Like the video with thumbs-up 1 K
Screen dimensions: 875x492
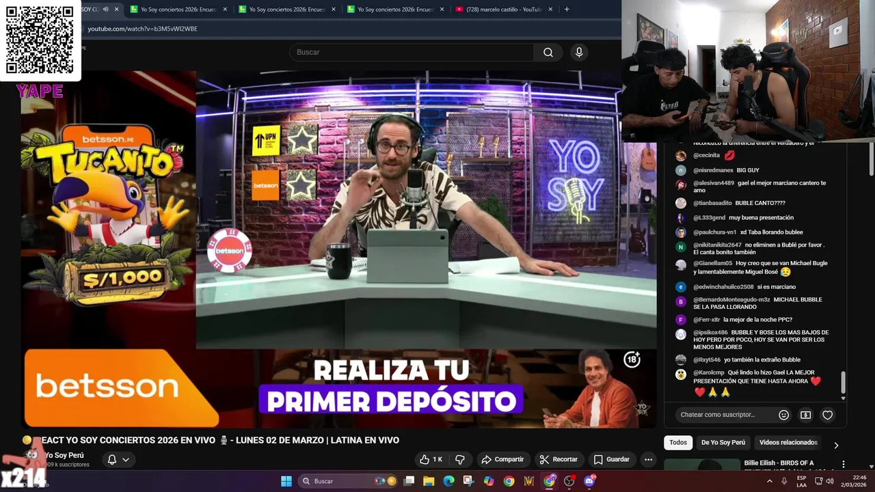[x=431, y=459]
